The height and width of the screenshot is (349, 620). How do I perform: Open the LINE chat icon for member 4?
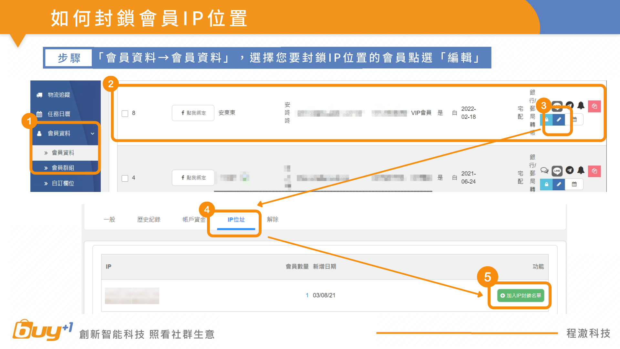click(x=557, y=171)
